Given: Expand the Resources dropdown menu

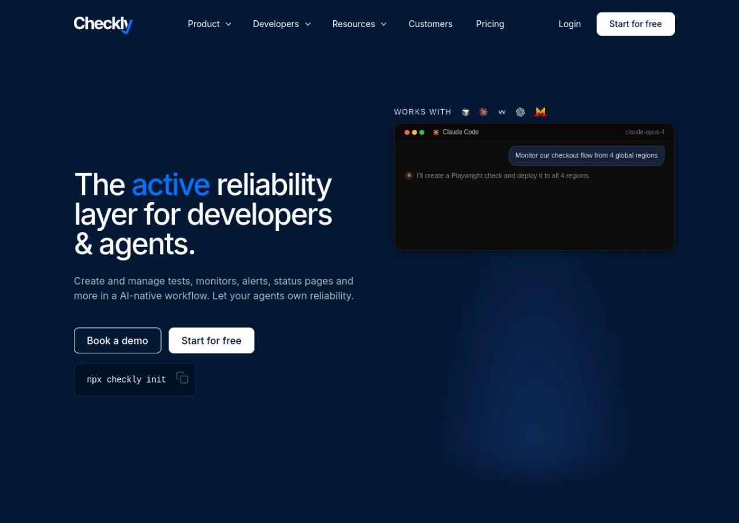Looking at the screenshot, I should click(x=360, y=24).
